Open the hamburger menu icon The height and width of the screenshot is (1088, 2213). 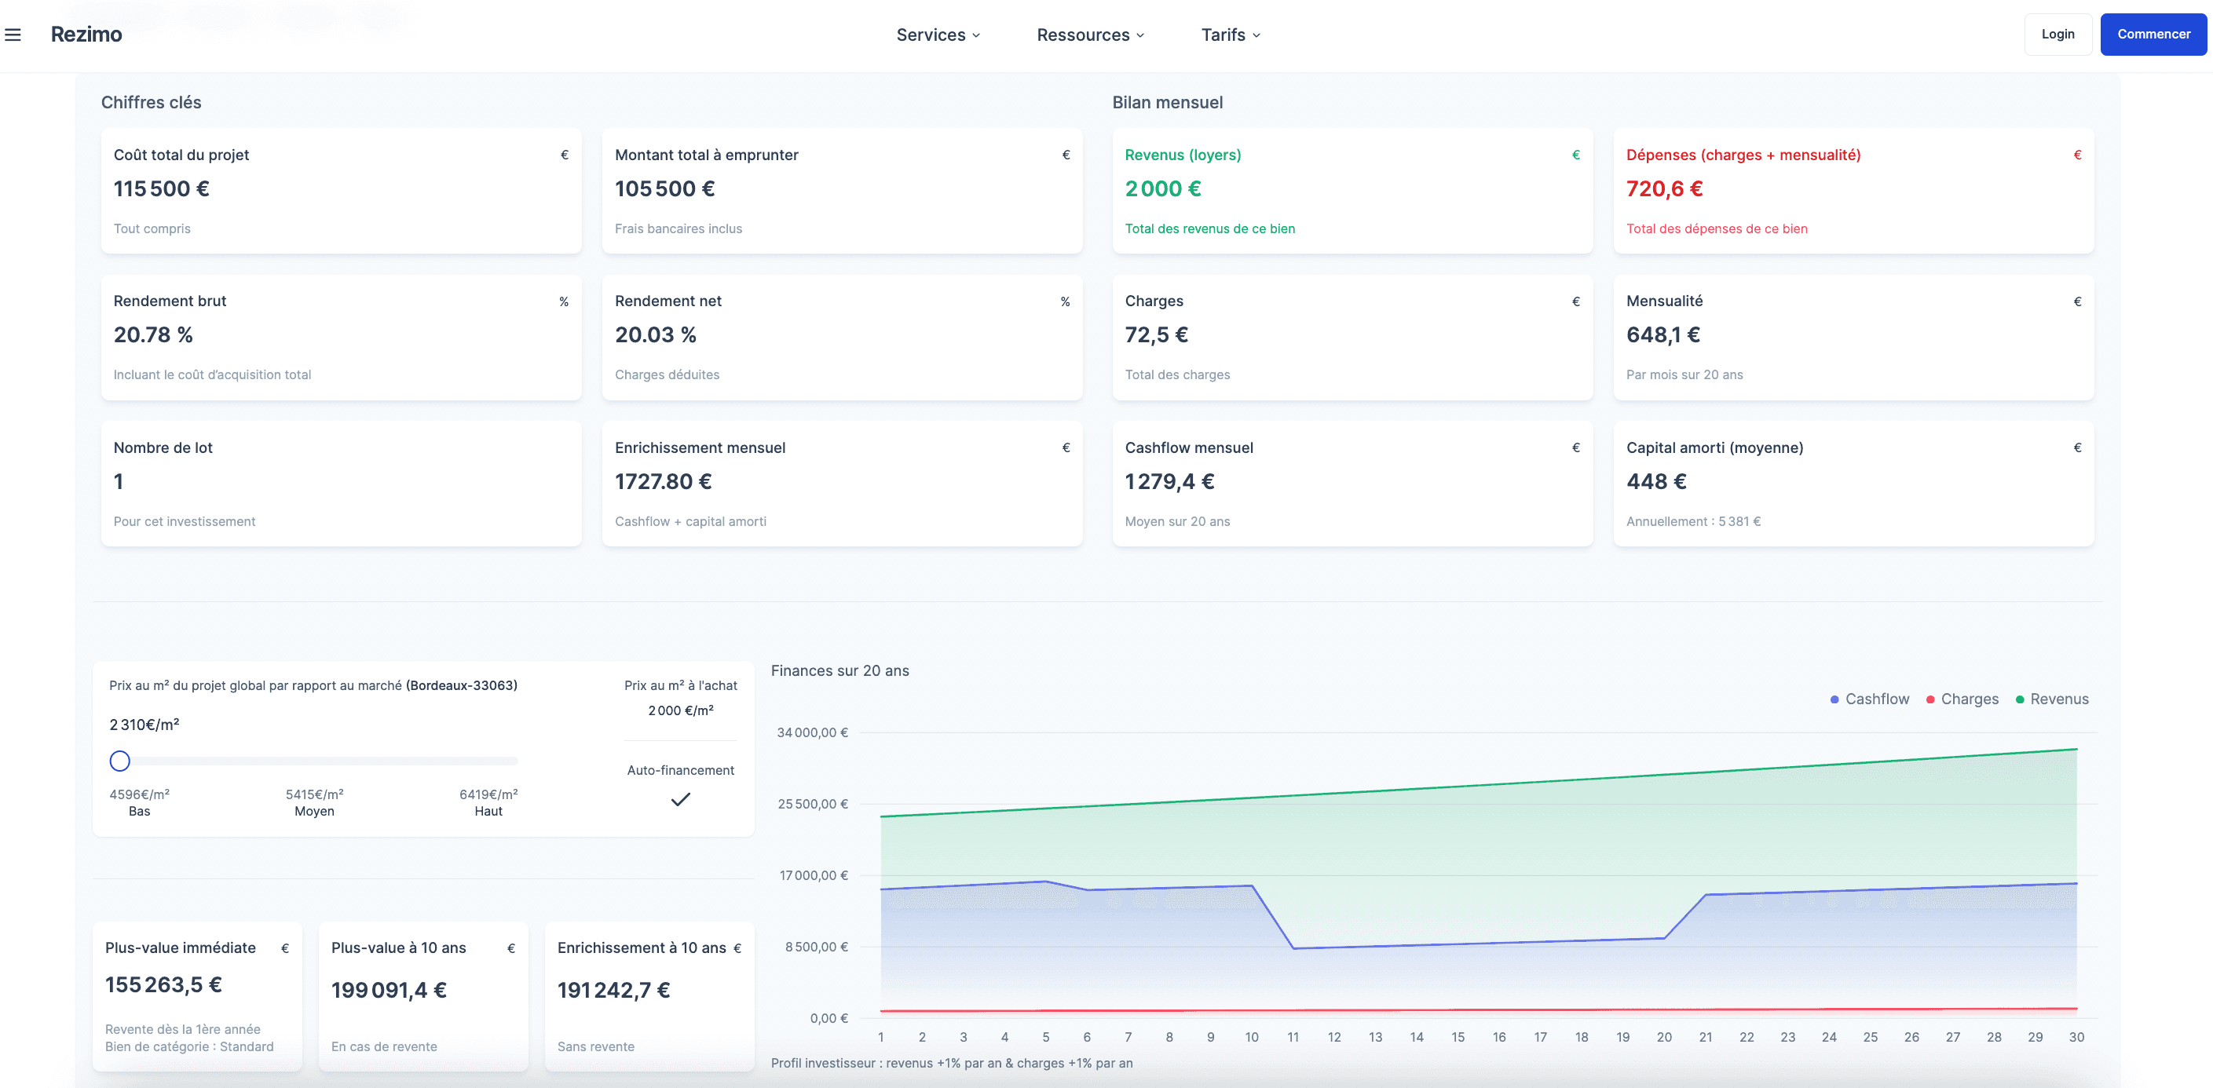(x=13, y=35)
